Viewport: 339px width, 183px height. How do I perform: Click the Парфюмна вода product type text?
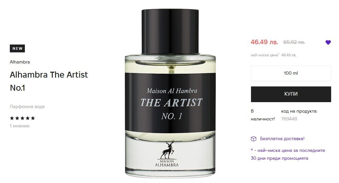27,107
